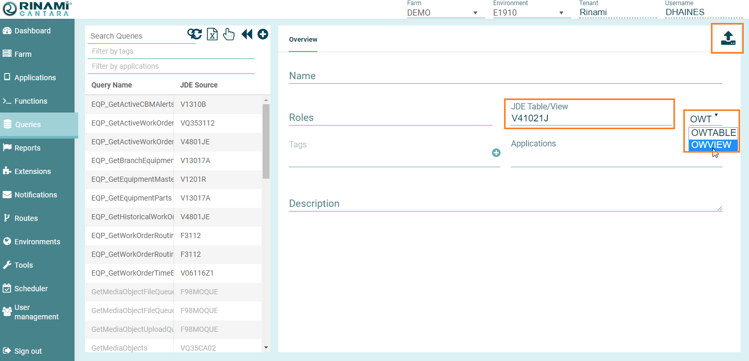Choose OWVIEW from the dropdown list
The height and width of the screenshot is (361, 749).
coord(711,145)
